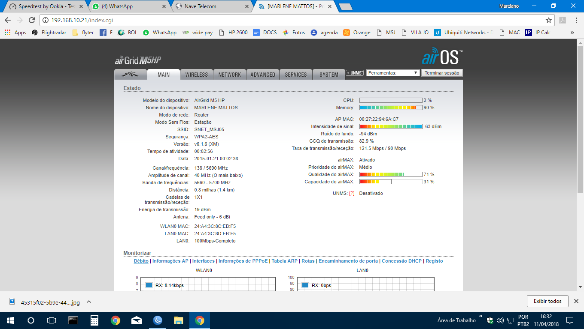Open the Apps bookmark shortcut
This screenshot has height=329, width=584.
tap(15, 33)
